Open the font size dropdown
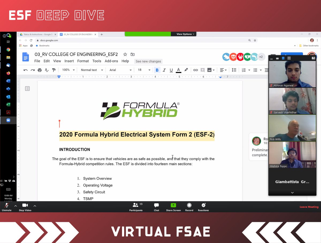Image resolution: width=321 pixels, height=243 pixels. (143, 70)
